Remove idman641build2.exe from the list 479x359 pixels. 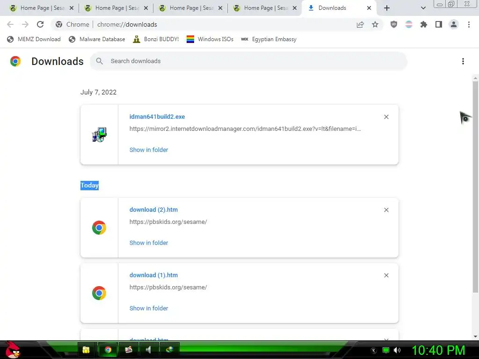(x=386, y=117)
